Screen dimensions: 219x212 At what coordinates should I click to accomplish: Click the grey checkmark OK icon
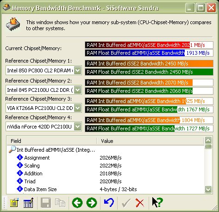click(126, 203)
